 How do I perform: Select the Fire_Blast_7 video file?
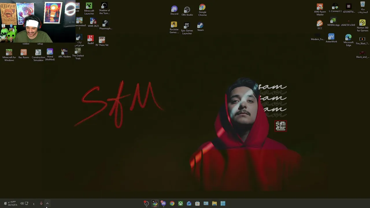(x=362, y=41)
